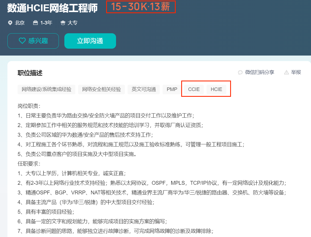Click the line about 对工程施工各个环节熟悉

pos(131,144)
